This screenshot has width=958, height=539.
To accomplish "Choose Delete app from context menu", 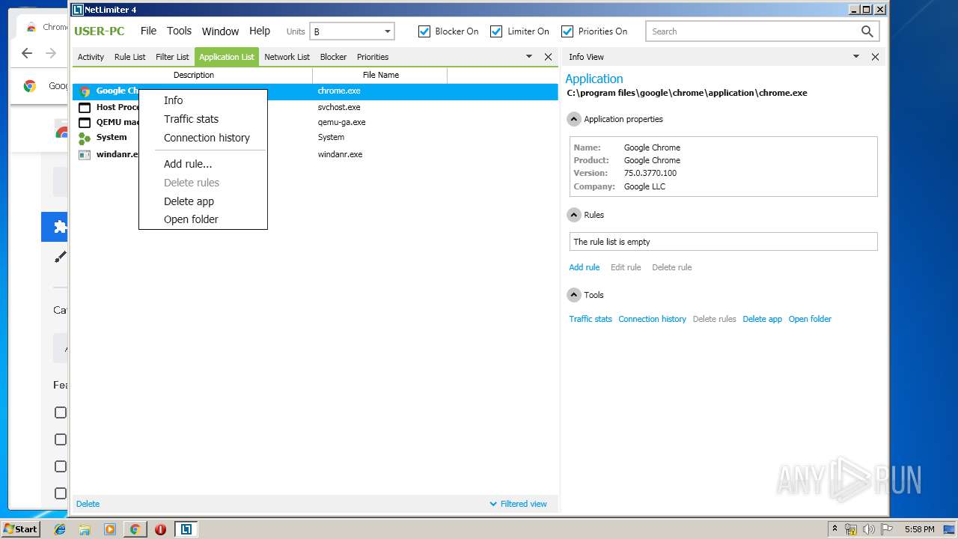I will coord(189,201).
